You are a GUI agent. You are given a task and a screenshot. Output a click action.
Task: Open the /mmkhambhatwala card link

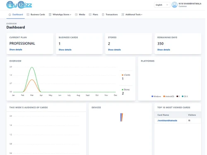[x=167, y=120]
